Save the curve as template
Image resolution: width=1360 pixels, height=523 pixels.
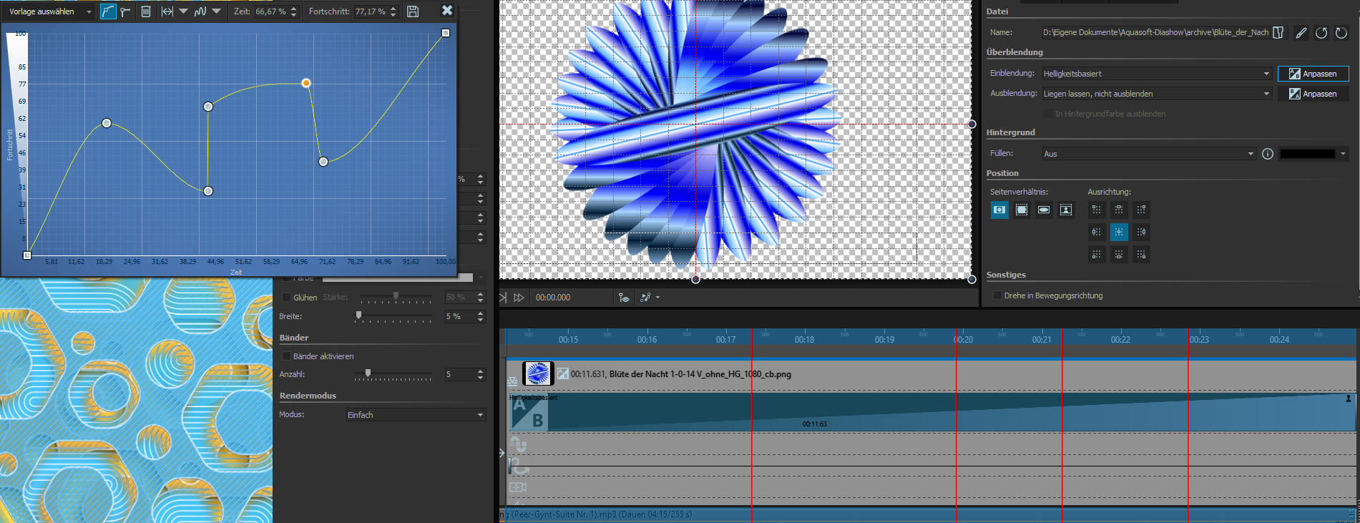tap(413, 11)
